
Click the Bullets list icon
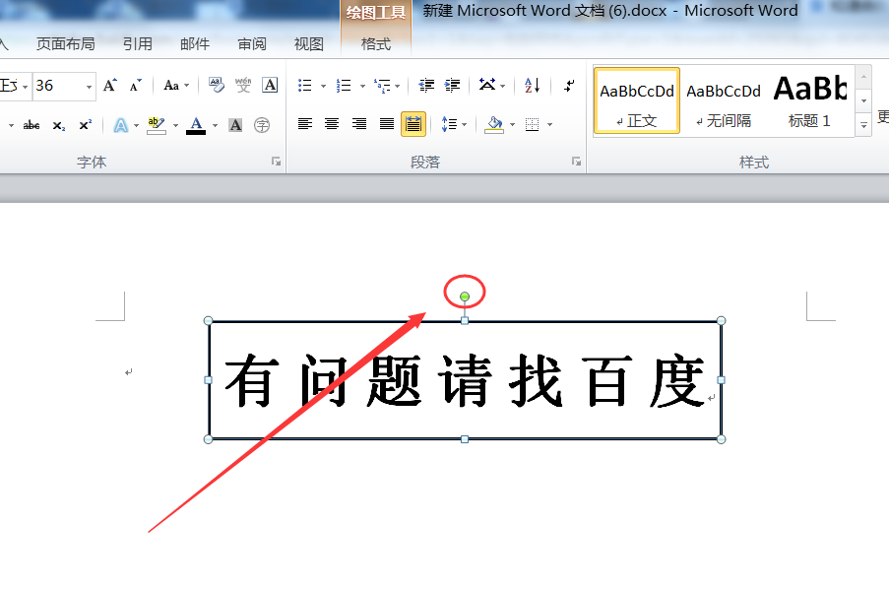pos(305,86)
